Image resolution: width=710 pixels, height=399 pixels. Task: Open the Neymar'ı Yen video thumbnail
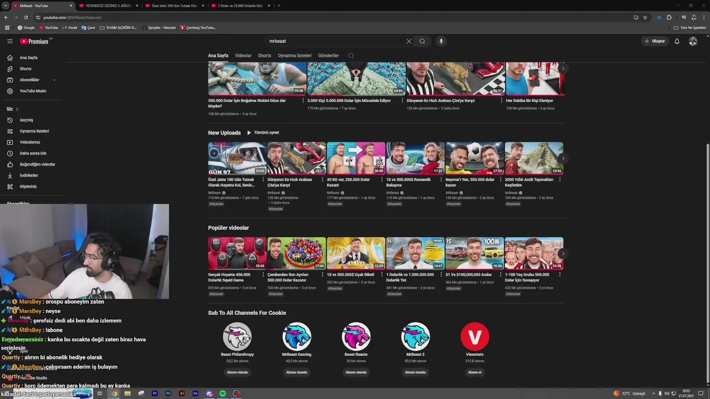(475, 158)
